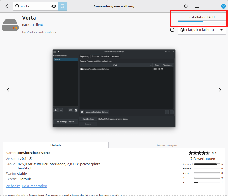Viewport: 228px width, 196px height.
Task: Click the 'com.borgbase.Vorta' name value
Action: click(34, 153)
